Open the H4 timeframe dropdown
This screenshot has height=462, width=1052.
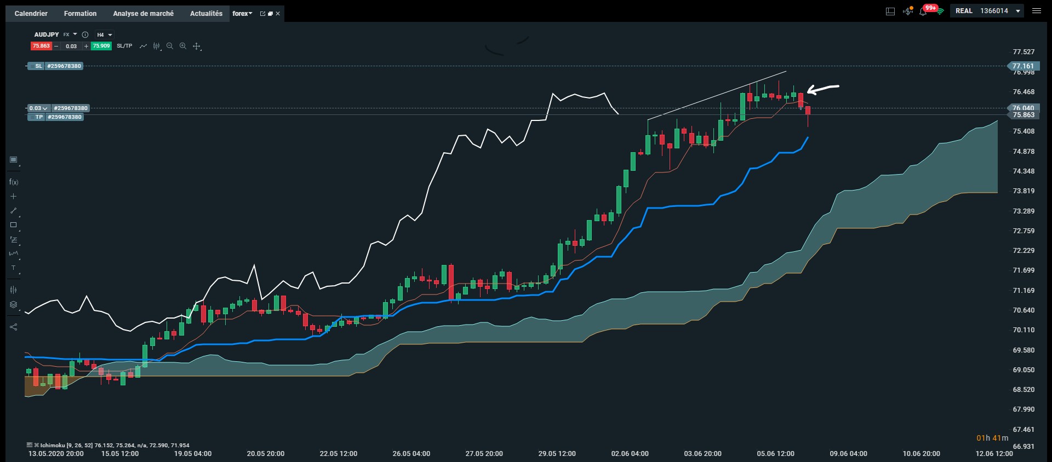[x=104, y=34]
